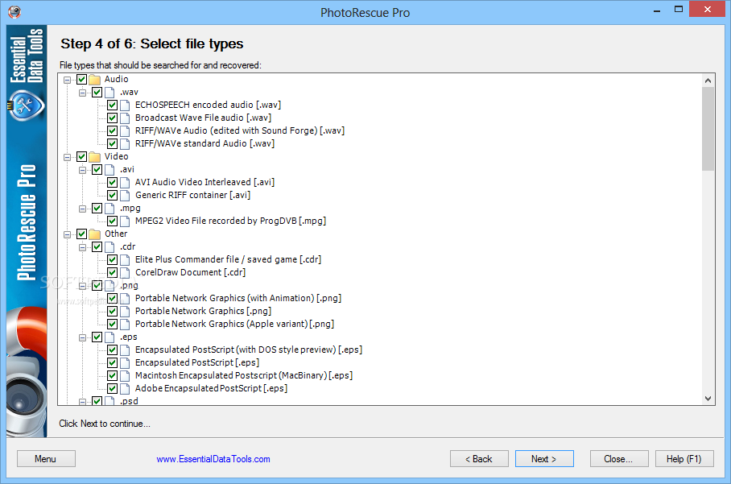Click the .cdr file type icon

tap(109, 247)
